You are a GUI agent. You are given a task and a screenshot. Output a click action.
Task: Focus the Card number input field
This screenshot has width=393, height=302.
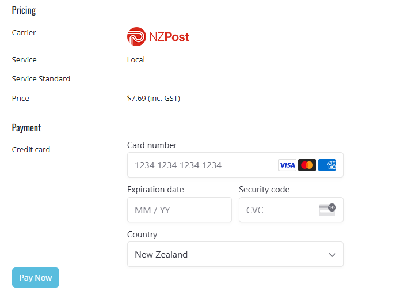click(x=235, y=165)
